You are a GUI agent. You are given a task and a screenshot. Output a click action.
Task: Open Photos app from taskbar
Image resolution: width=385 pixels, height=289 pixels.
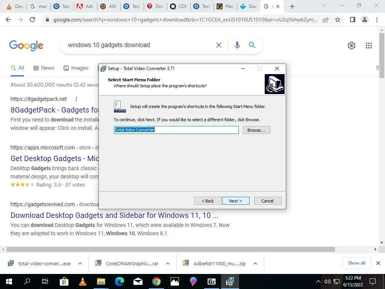tap(174, 281)
